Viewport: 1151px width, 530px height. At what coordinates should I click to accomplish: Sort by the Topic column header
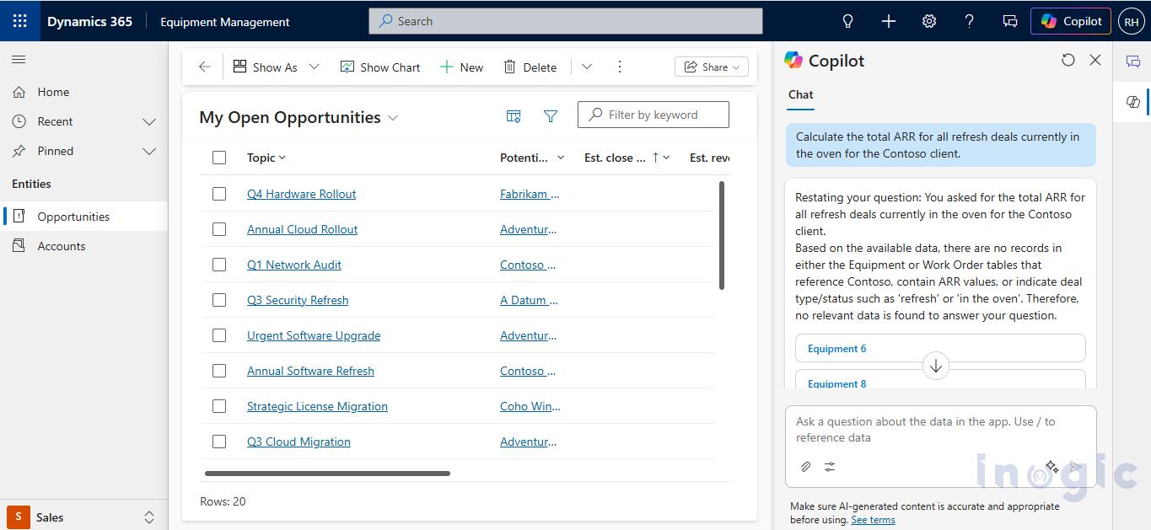266,158
